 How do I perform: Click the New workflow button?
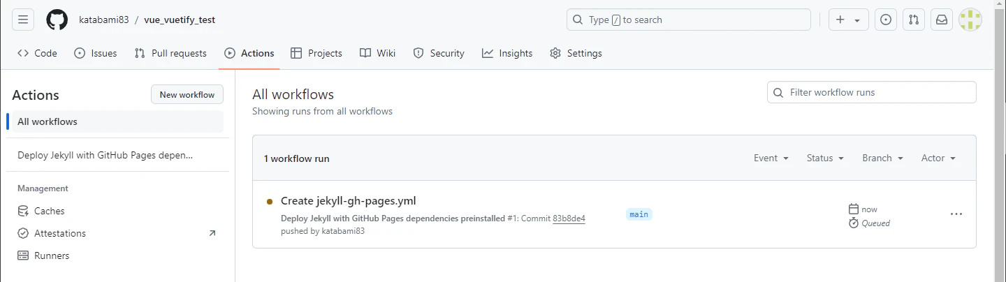(x=187, y=95)
